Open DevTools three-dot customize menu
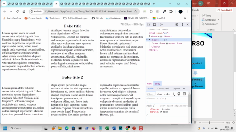This screenshot has height=132, width=236. 182,25
